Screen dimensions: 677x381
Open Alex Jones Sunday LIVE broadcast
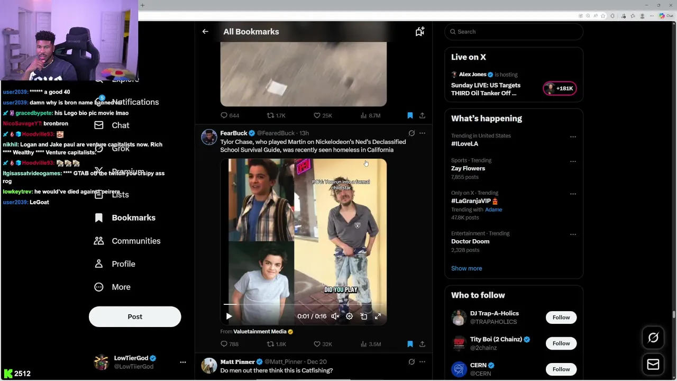tap(486, 89)
